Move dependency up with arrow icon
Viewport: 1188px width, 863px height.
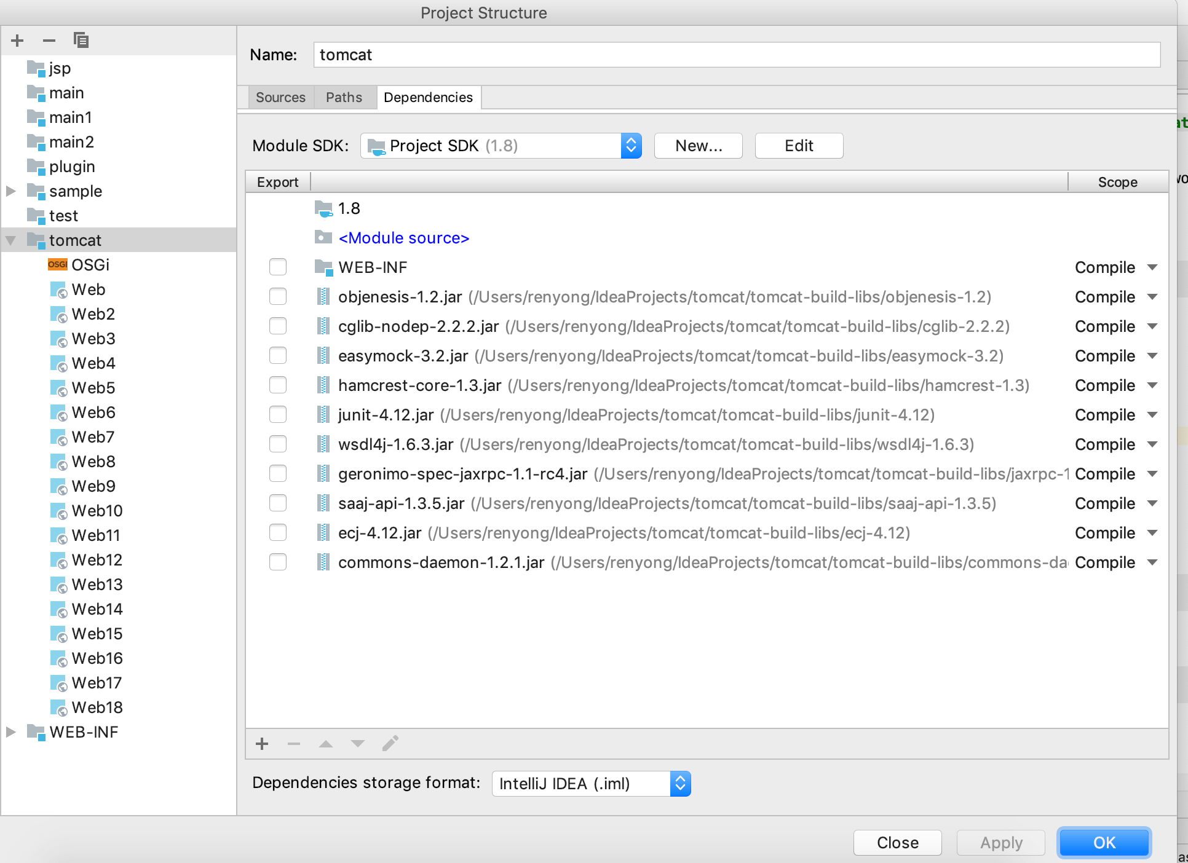tap(326, 744)
